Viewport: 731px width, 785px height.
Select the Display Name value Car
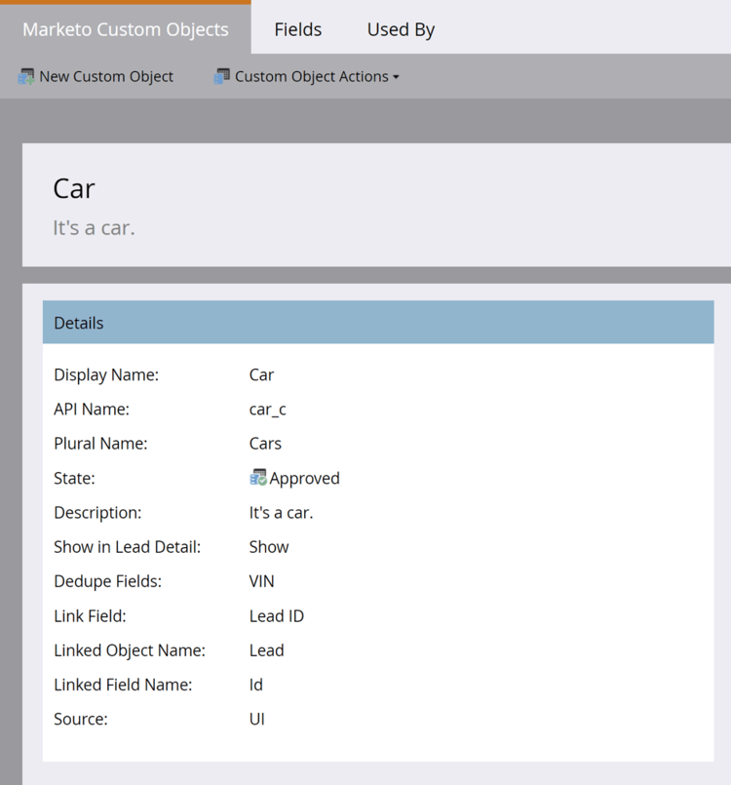(x=261, y=375)
